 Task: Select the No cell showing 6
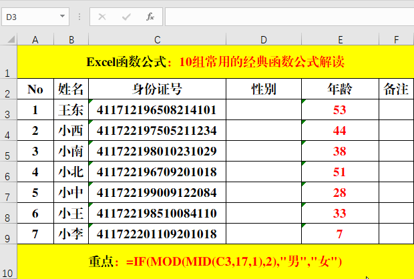(35, 213)
